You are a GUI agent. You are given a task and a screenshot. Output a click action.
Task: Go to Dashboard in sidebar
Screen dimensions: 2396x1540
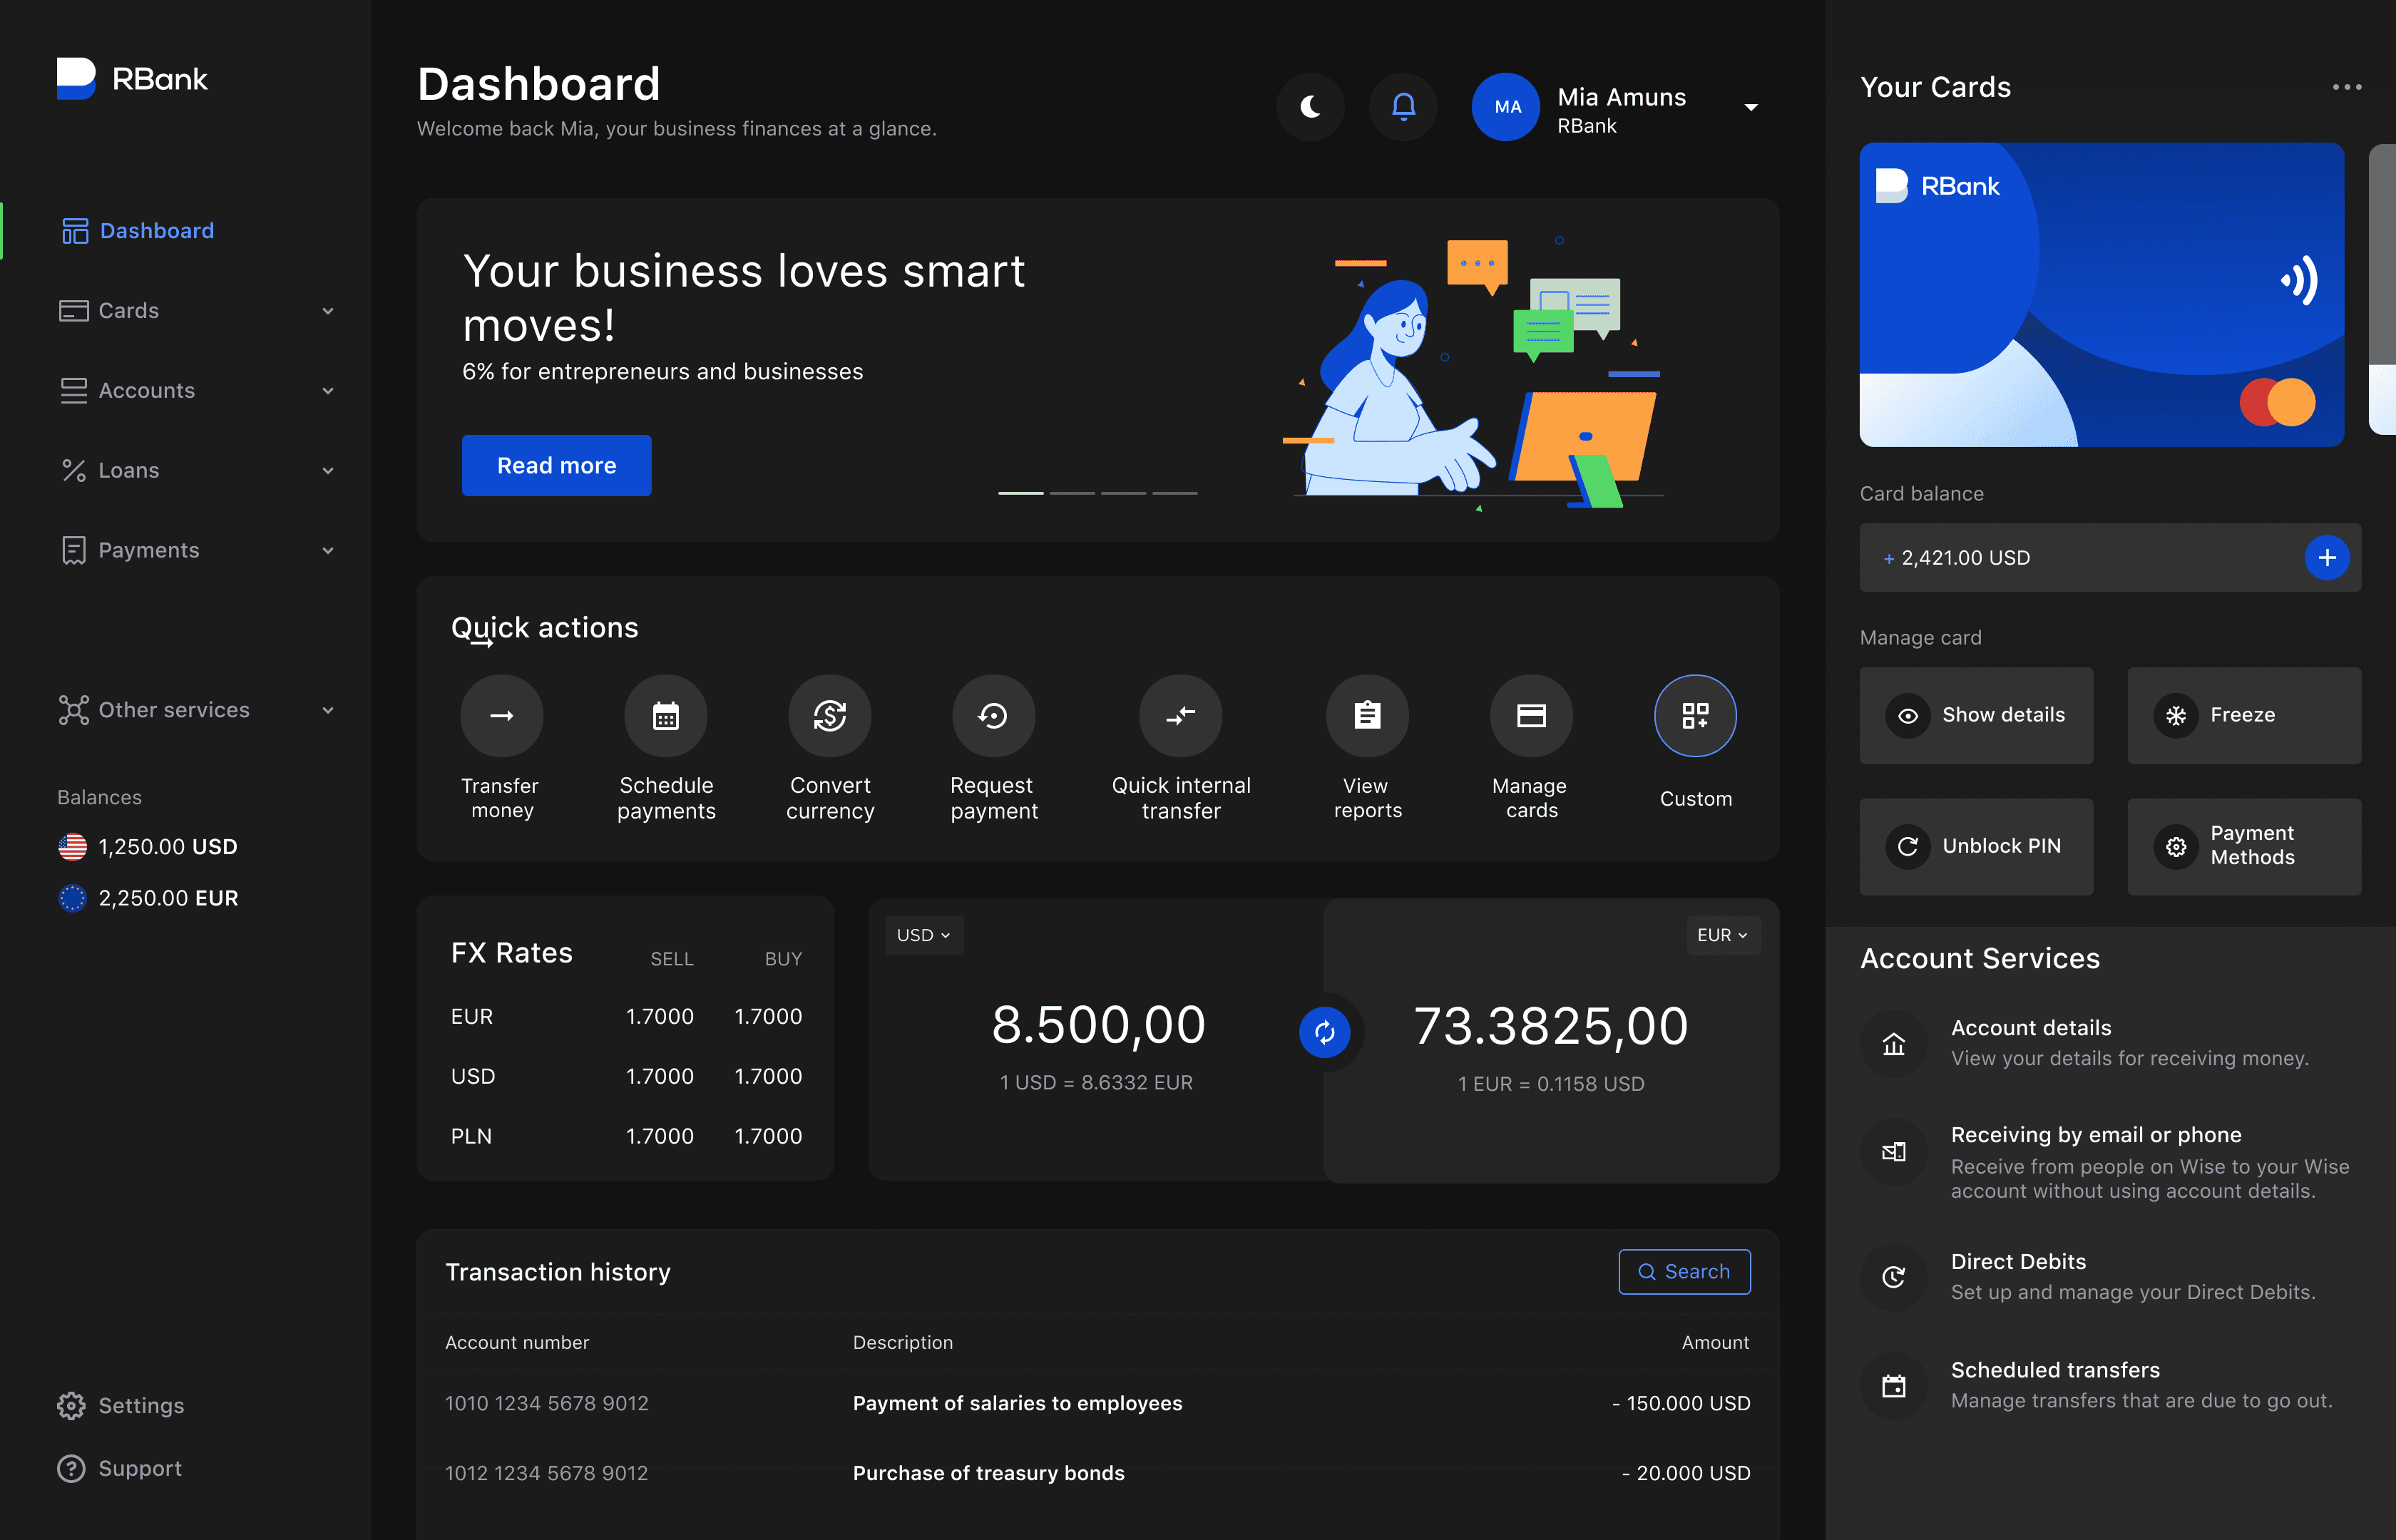point(156,231)
